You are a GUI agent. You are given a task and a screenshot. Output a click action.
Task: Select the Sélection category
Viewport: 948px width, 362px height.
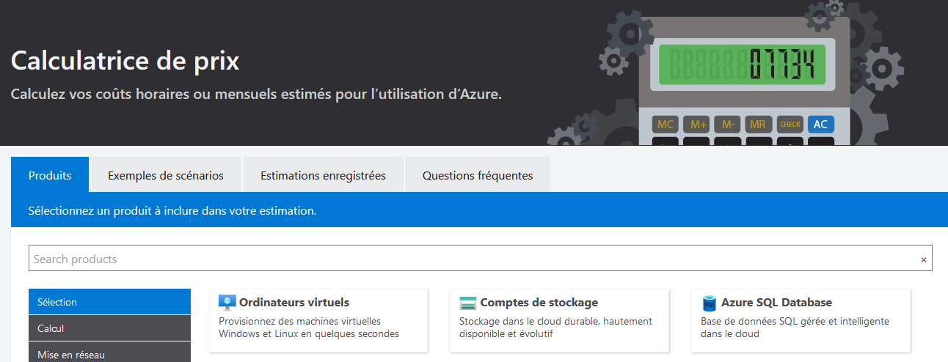109,302
